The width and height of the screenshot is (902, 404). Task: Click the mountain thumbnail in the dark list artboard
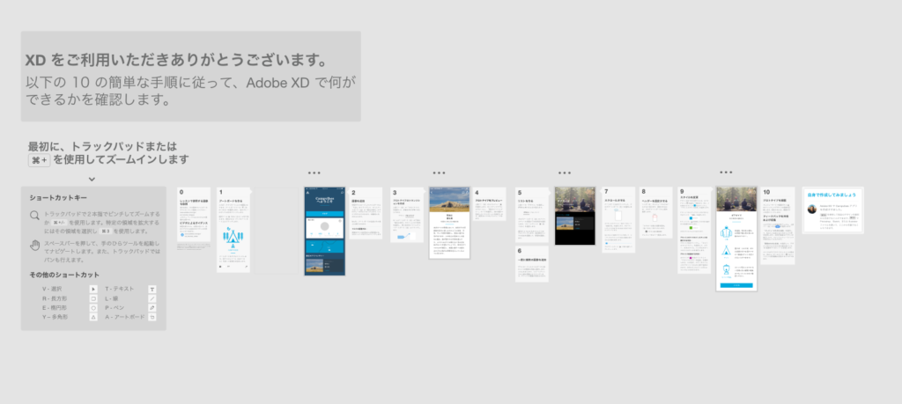coord(566,222)
